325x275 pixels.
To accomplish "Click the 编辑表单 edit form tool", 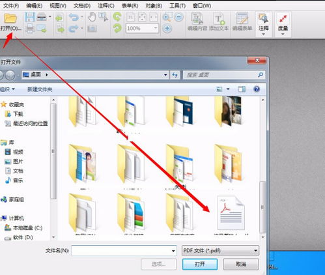I will (242, 22).
